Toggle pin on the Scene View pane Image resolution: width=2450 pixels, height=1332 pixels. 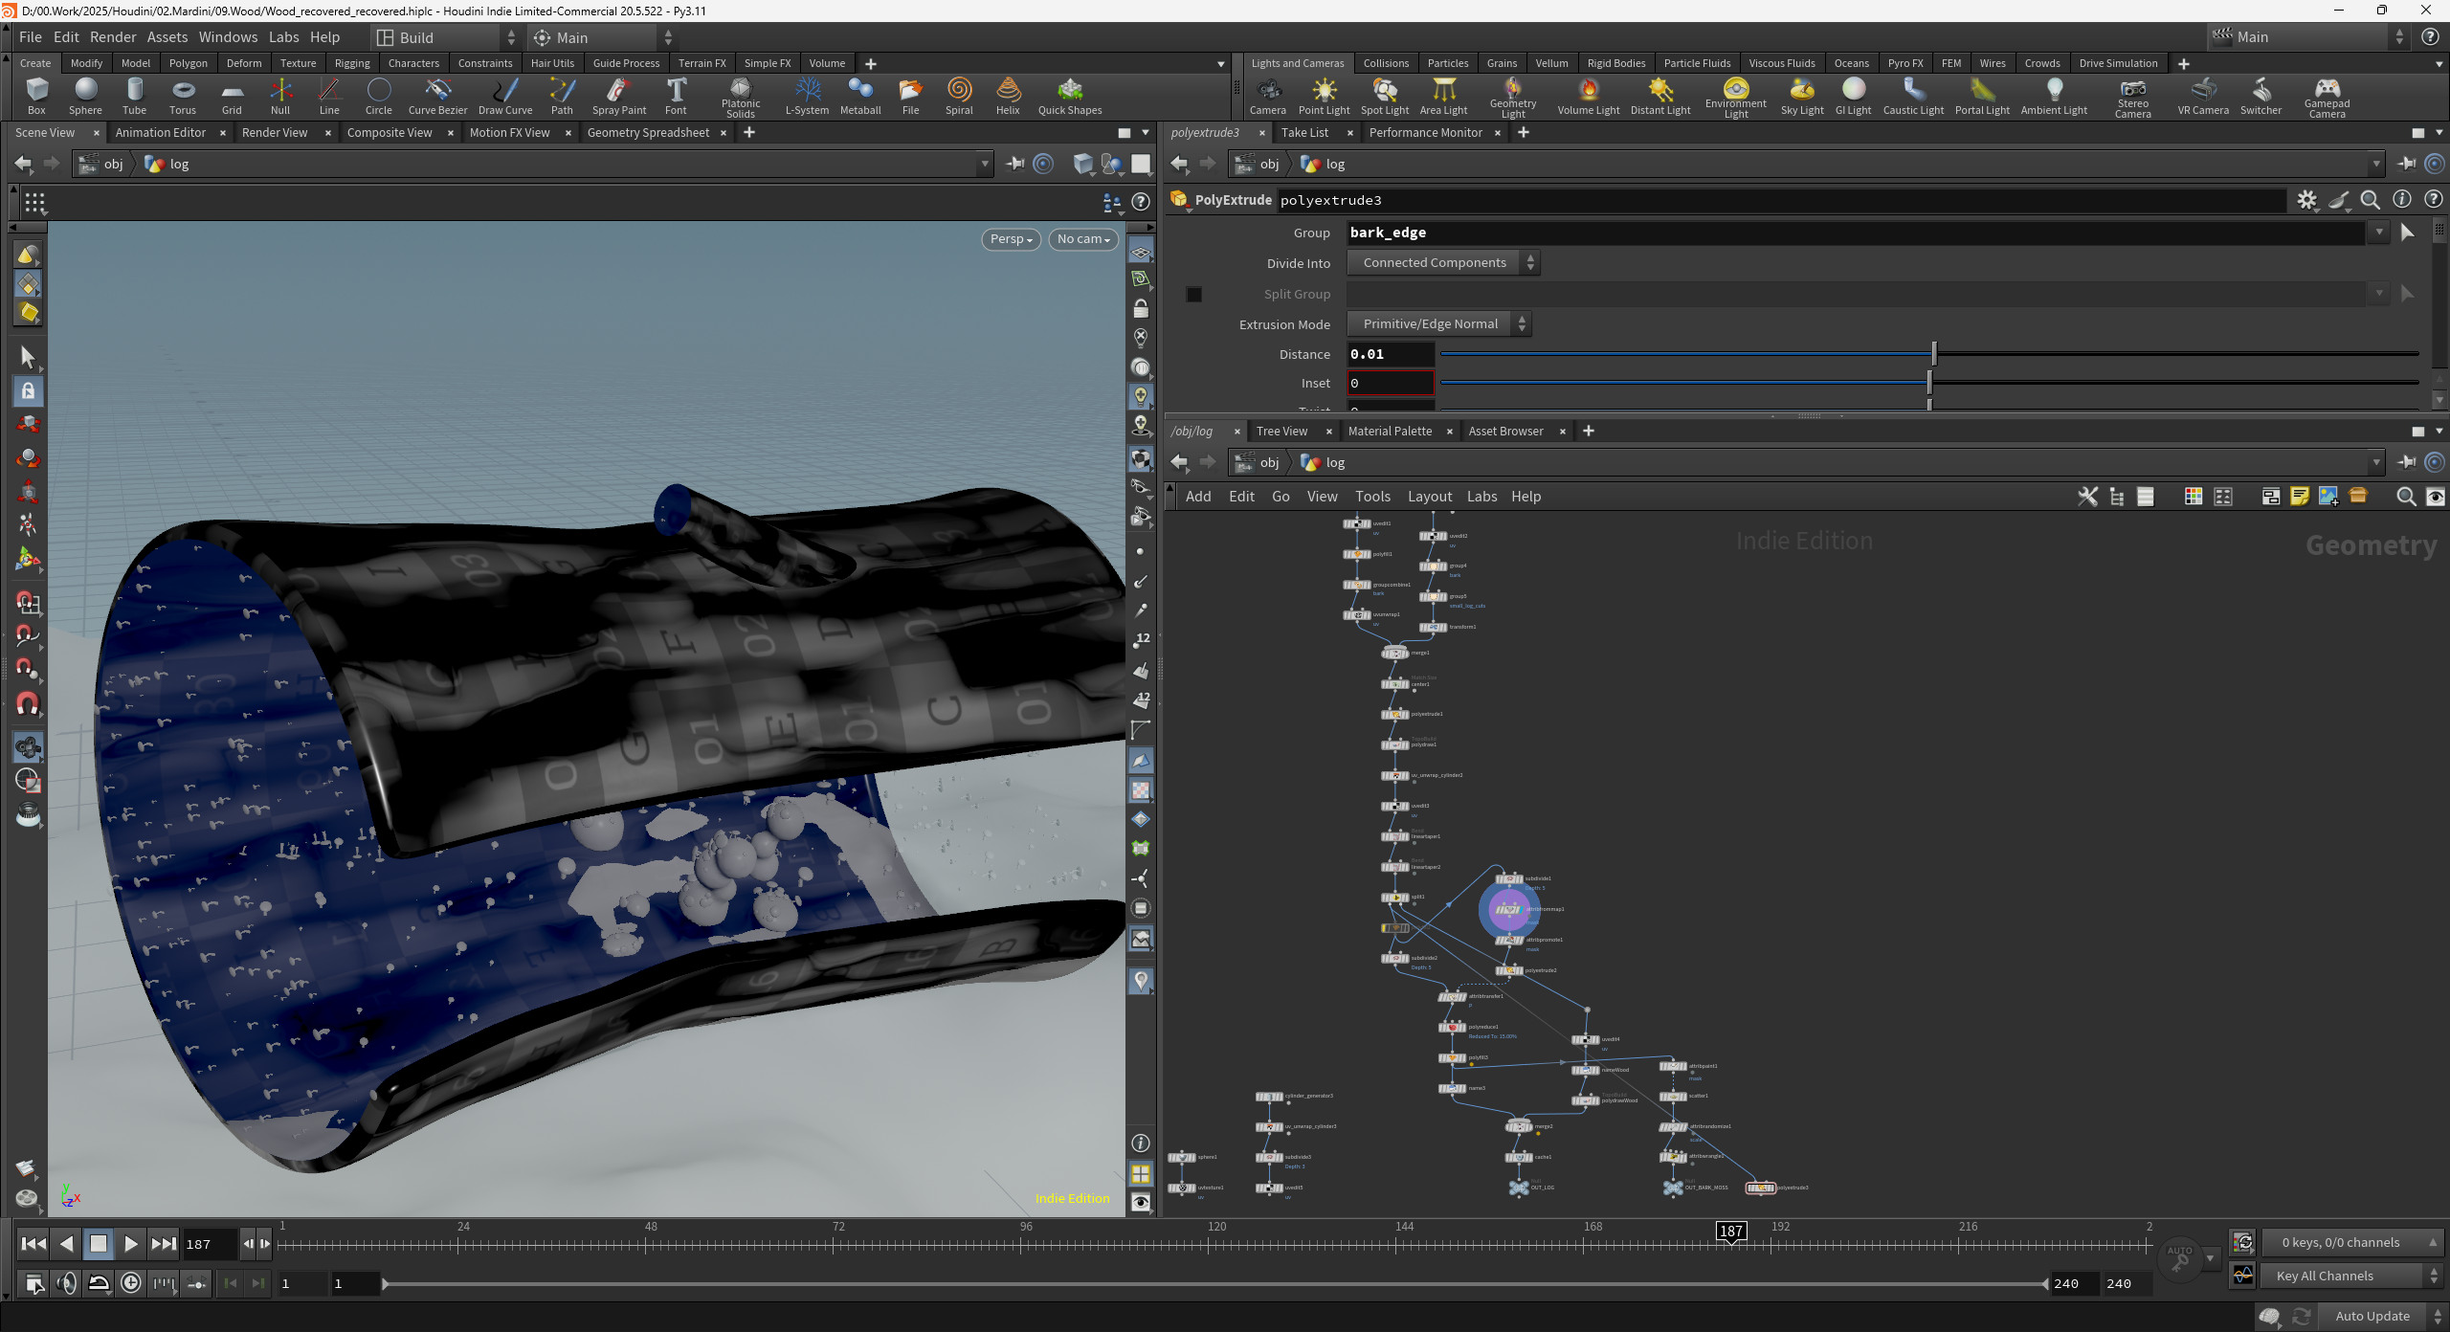[x=1015, y=164]
